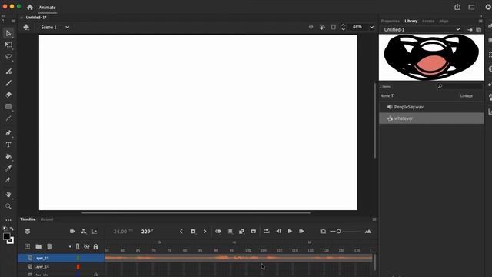The height and width of the screenshot is (277, 492).
Task: Select the Selection arrow tool
Action: (x=8, y=33)
